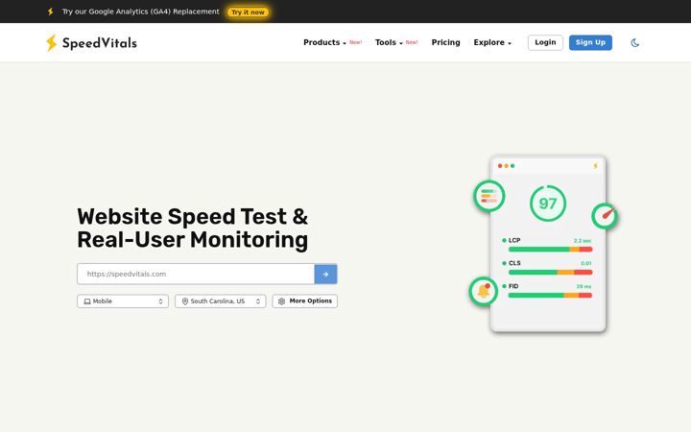Screen dimensions: 691x432
Task: Click the CLS metric label
Action: 514,263
